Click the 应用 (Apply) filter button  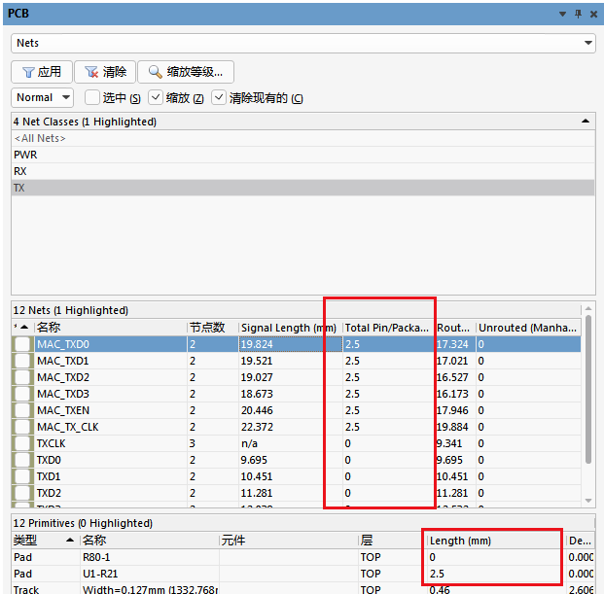[x=42, y=72]
